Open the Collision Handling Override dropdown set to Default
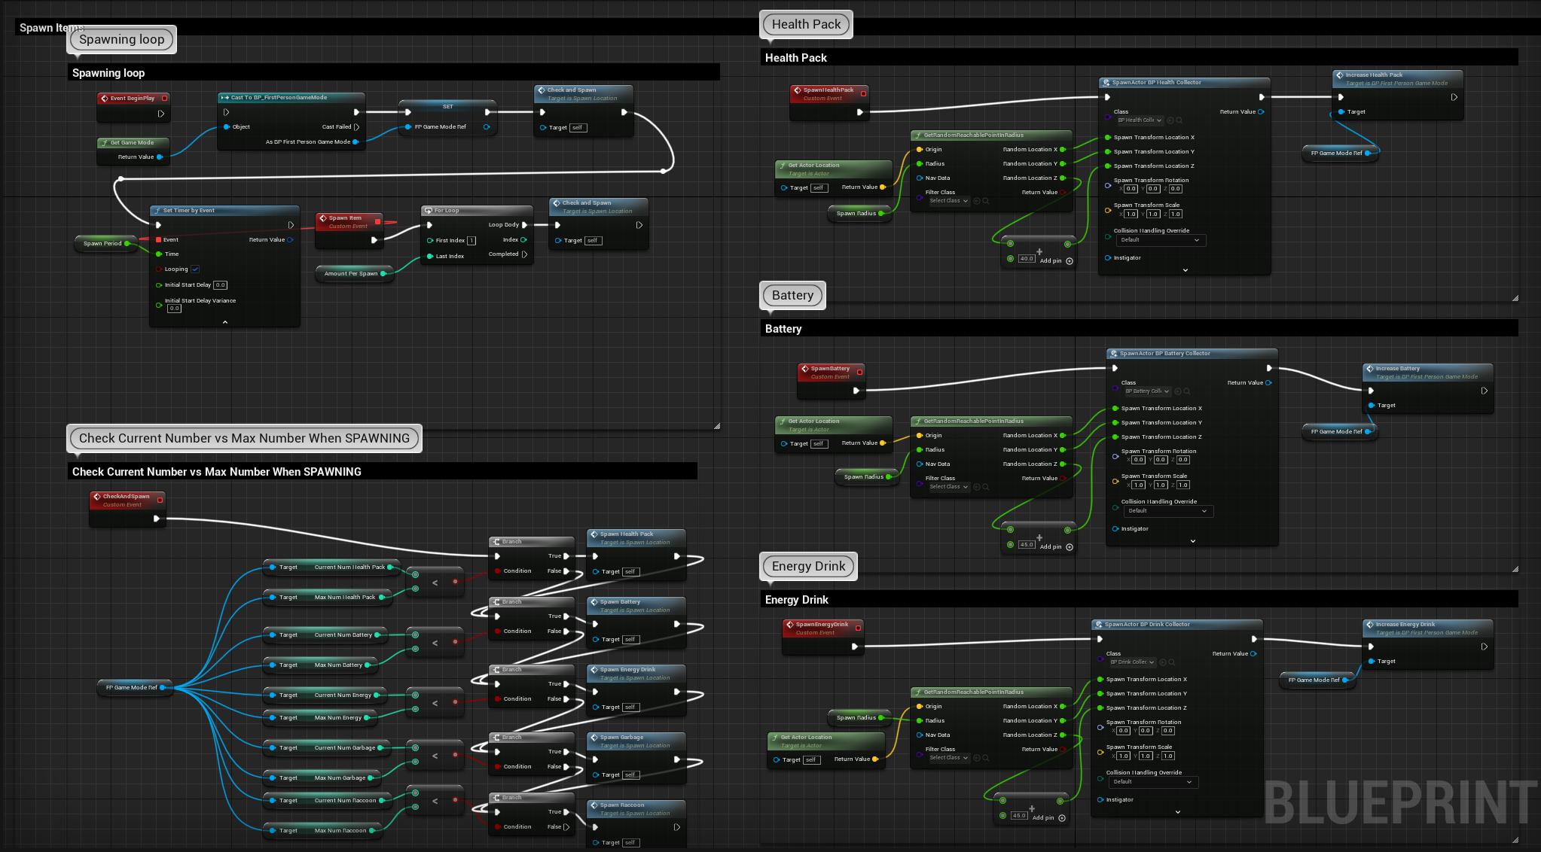1541x852 pixels. click(x=1160, y=239)
